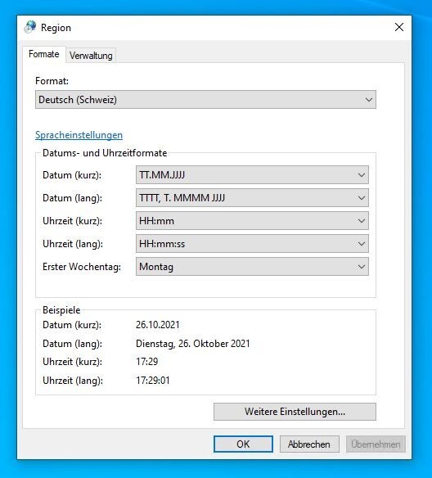
Task: Click the Datum (lang) chevron arrow
Action: point(362,198)
